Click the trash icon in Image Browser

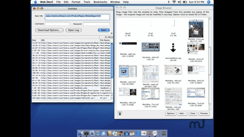point(120,114)
